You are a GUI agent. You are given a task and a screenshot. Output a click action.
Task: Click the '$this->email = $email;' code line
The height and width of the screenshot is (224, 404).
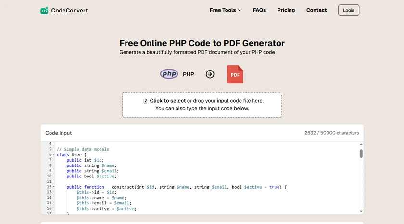coord(104,203)
